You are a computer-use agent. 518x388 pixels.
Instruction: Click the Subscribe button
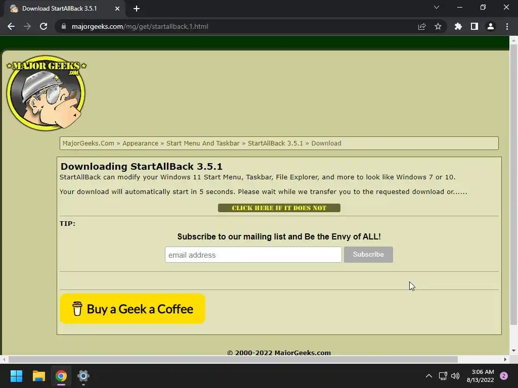[x=368, y=255]
